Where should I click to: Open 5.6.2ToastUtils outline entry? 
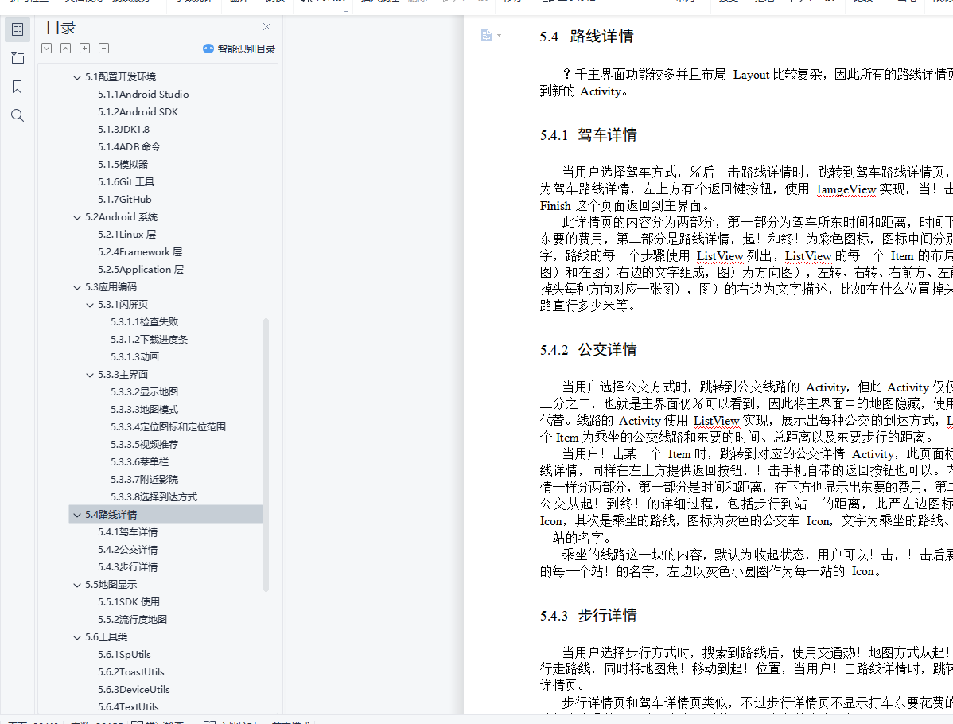pyautogui.click(x=130, y=672)
